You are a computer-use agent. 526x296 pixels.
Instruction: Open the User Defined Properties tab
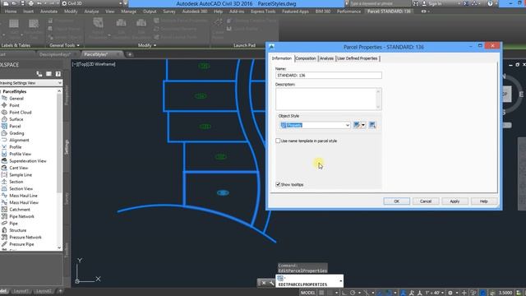(358, 58)
